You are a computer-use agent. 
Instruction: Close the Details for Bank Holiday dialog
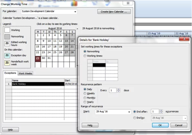coord(184,39)
